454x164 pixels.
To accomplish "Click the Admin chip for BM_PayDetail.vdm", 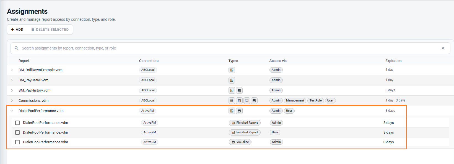I will coord(276,80).
